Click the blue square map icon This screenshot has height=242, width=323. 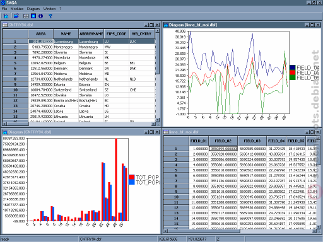pos(33,16)
